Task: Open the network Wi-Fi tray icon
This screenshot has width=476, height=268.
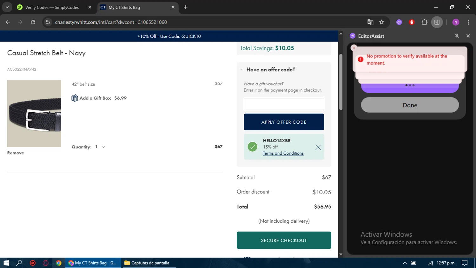Action: coord(431,263)
